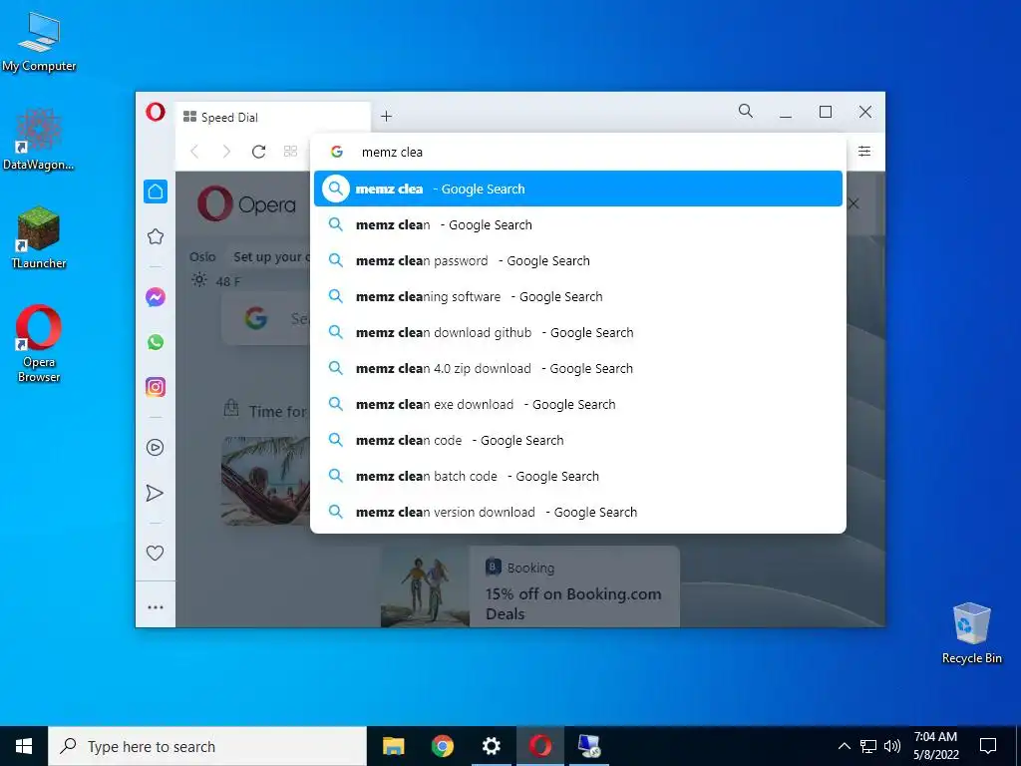Open Easy Setup sliders icon
The width and height of the screenshot is (1021, 766).
tap(864, 152)
